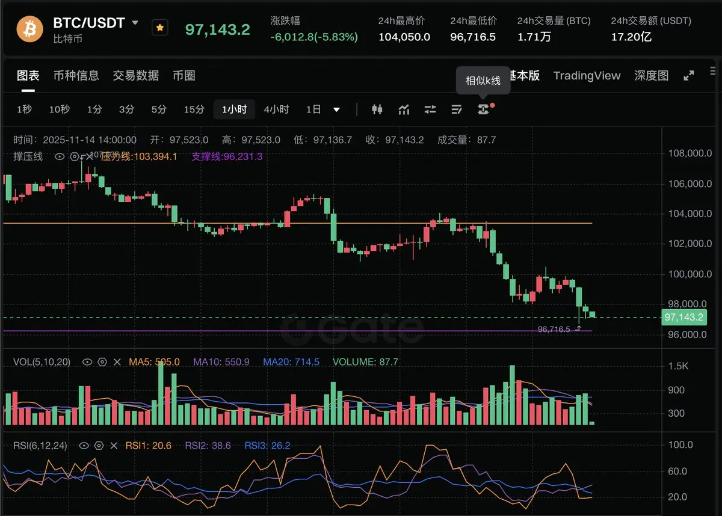This screenshot has width=722, height=516.
Task: Open chart settings sliders icon
Action: tap(430, 109)
